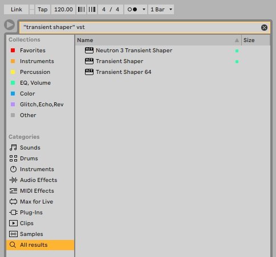The image size is (276, 257).
Task: Click the magnifier icon in All results
Action: tap(13, 244)
